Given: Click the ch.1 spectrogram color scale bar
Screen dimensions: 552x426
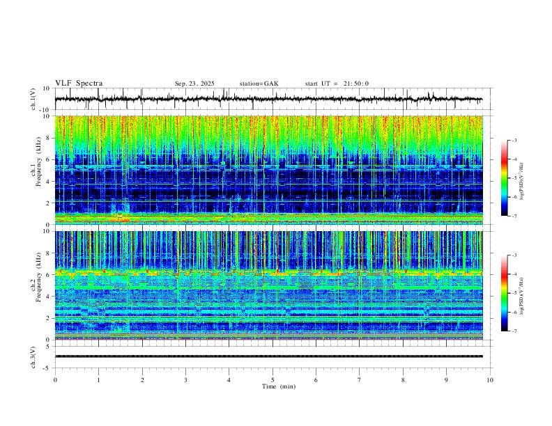Looking at the screenshot, I should click(504, 178).
